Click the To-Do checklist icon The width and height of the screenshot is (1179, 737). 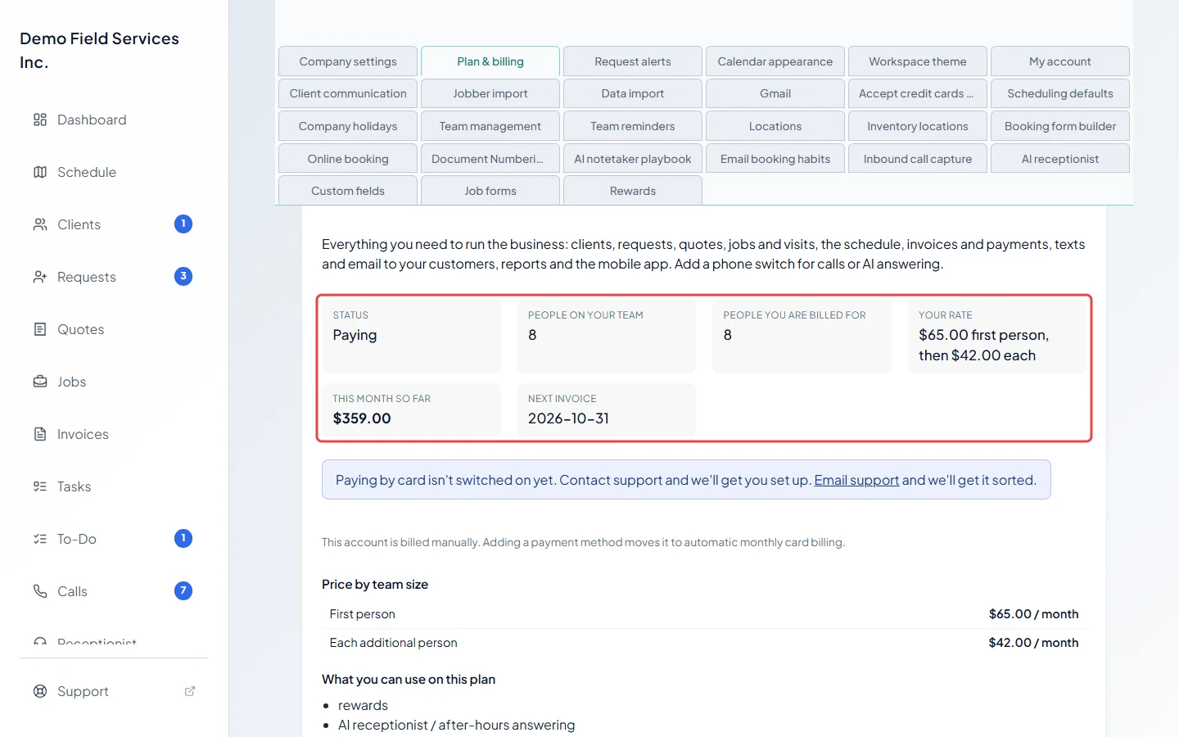pyautogui.click(x=40, y=539)
